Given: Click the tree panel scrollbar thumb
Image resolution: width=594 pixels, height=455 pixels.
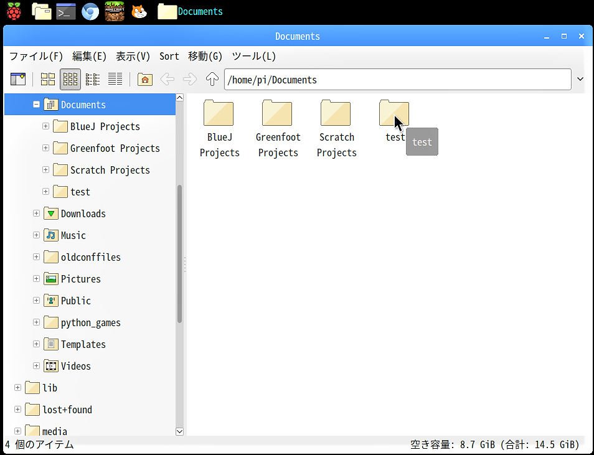Looking at the screenshot, I should pyautogui.click(x=179, y=254).
